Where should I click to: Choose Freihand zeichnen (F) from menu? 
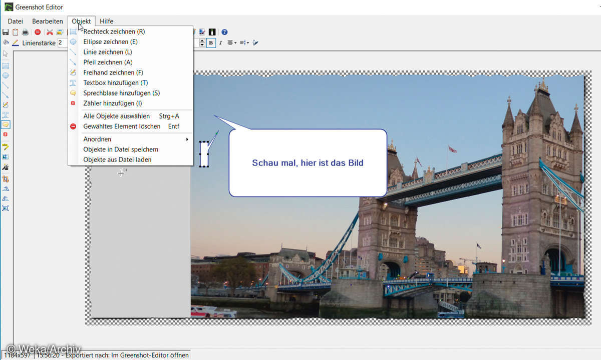pyautogui.click(x=130, y=72)
